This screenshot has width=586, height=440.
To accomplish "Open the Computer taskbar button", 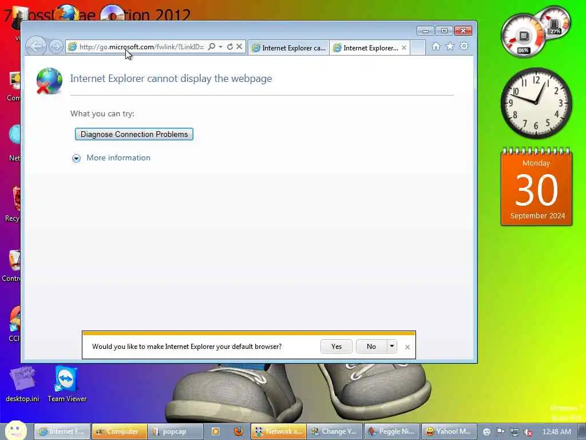I will click(x=119, y=431).
